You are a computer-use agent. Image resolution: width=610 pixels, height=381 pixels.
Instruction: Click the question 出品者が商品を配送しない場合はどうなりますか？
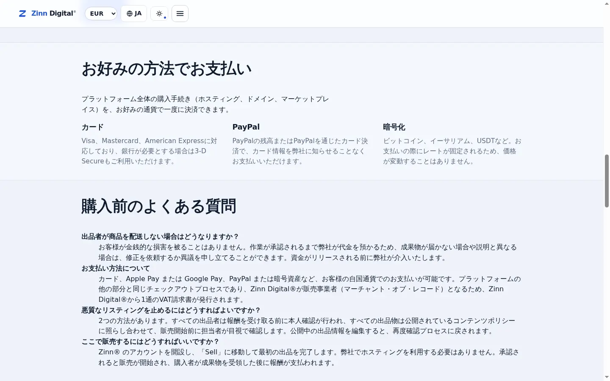(161, 237)
